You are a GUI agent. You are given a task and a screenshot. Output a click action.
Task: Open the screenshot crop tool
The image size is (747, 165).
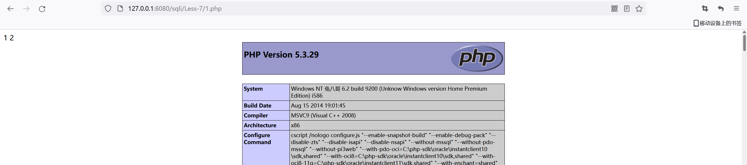pos(705,9)
